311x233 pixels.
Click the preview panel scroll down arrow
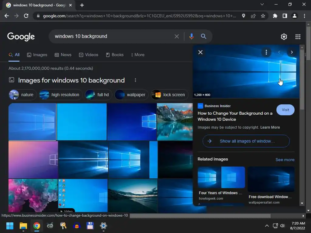point(302,203)
